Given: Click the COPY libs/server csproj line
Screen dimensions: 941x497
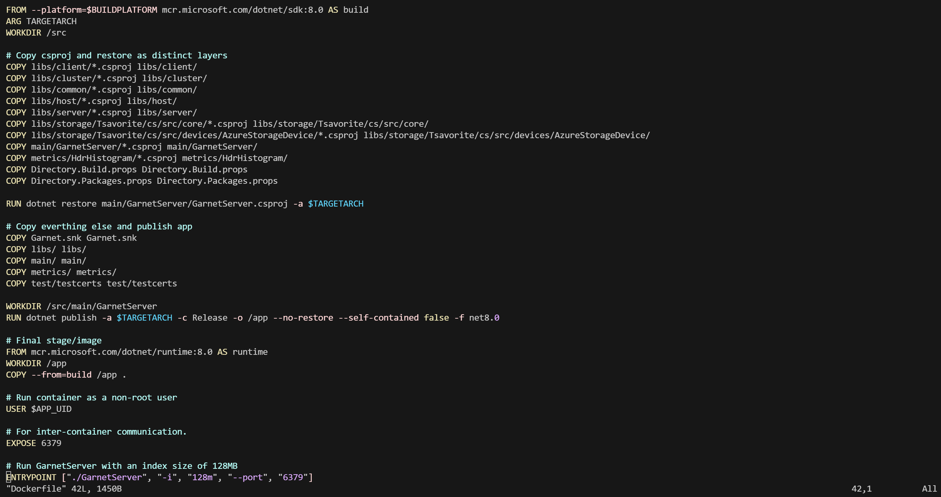Looking at the screenshot, I should (x=102, y=112).
